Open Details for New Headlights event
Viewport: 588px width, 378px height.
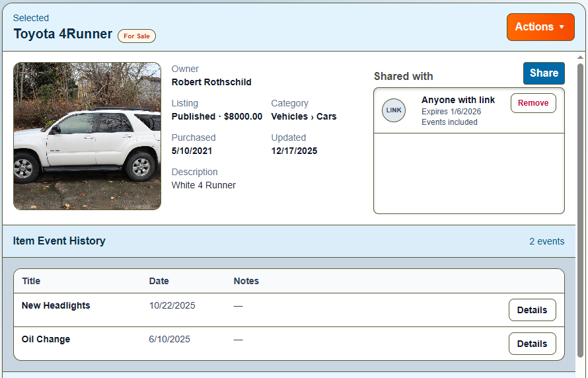pyautogui.click(x=532, y=310)
